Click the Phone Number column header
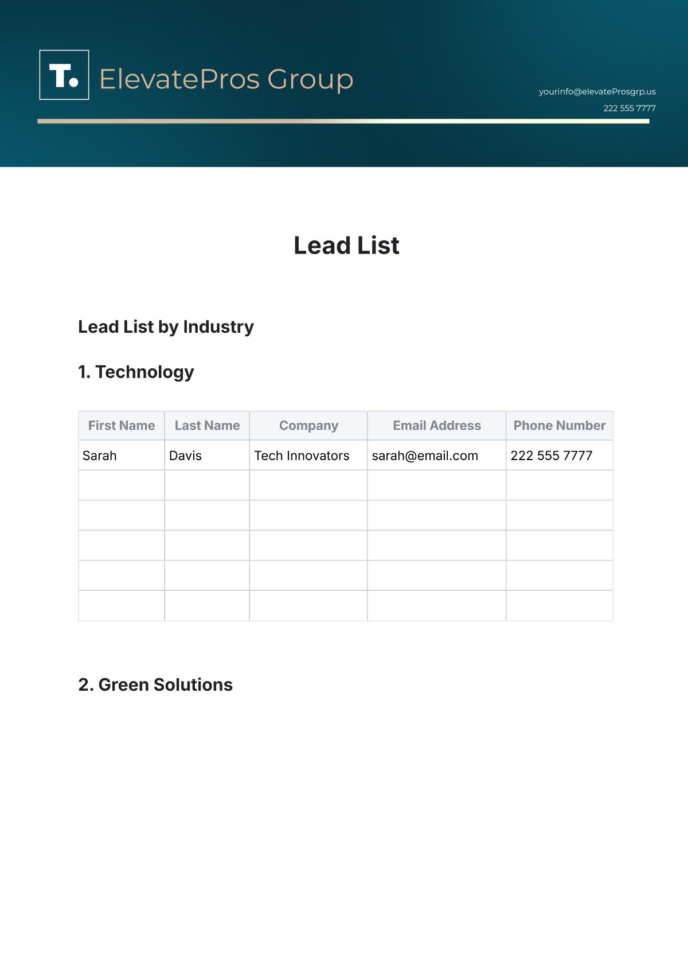The image size is (688, 973). [x=560, y=426]
